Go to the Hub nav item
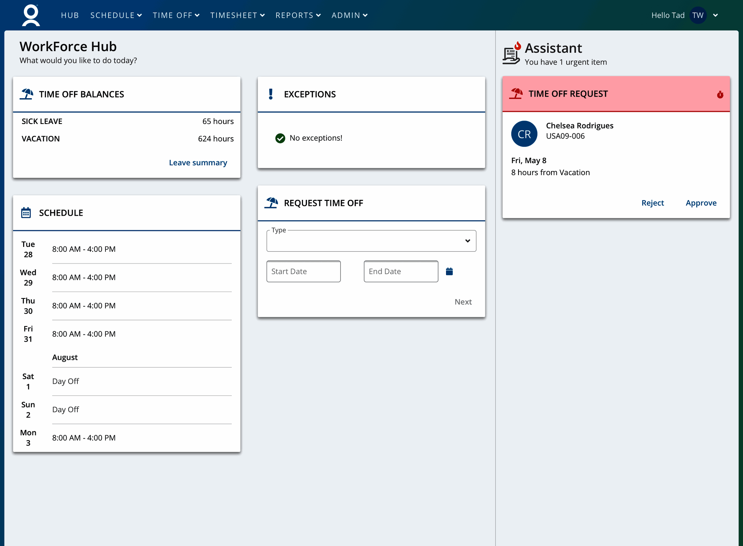 [70, 16]
